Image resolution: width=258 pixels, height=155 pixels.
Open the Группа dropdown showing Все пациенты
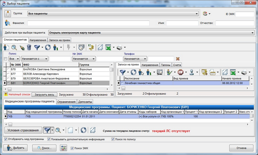click(x=113, y=14)
